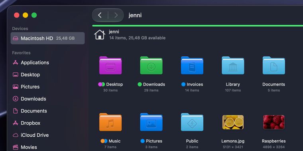Viewport: 303px width, 151px height.
Task: Click the Desktop sidebar icon
Action: (x=16, y=75)
